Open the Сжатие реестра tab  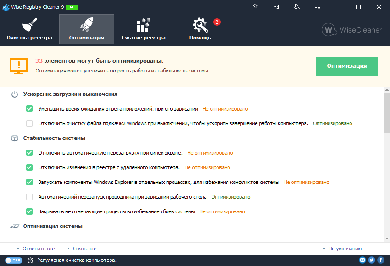point(143,29)
